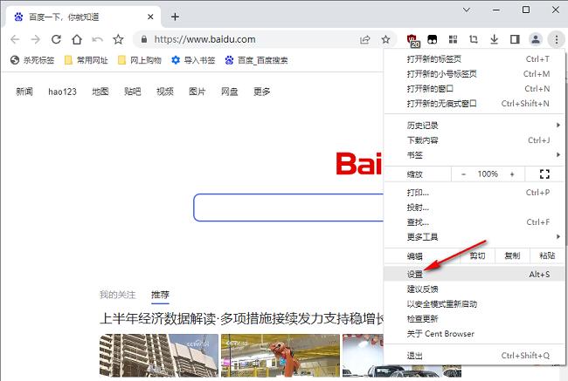Choose 打开新的无痕式窗口 menu entry
Image resolution: width=568 pixels, height=381 pixels.
point(442,103)
